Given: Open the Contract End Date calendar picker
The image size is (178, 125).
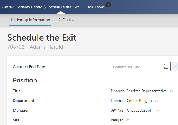Looking at the screenshot, I should [166, 67].
